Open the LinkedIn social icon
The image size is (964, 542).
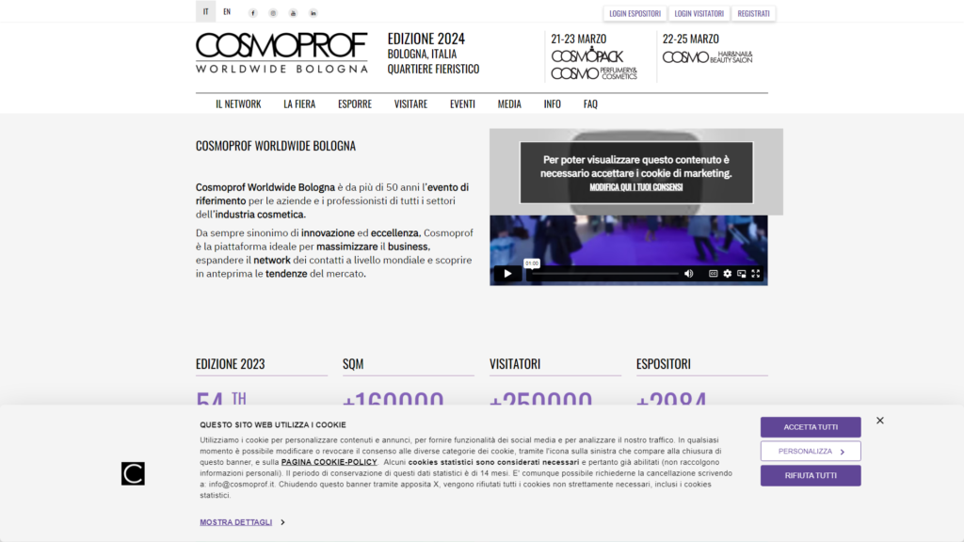coord(313,13)
